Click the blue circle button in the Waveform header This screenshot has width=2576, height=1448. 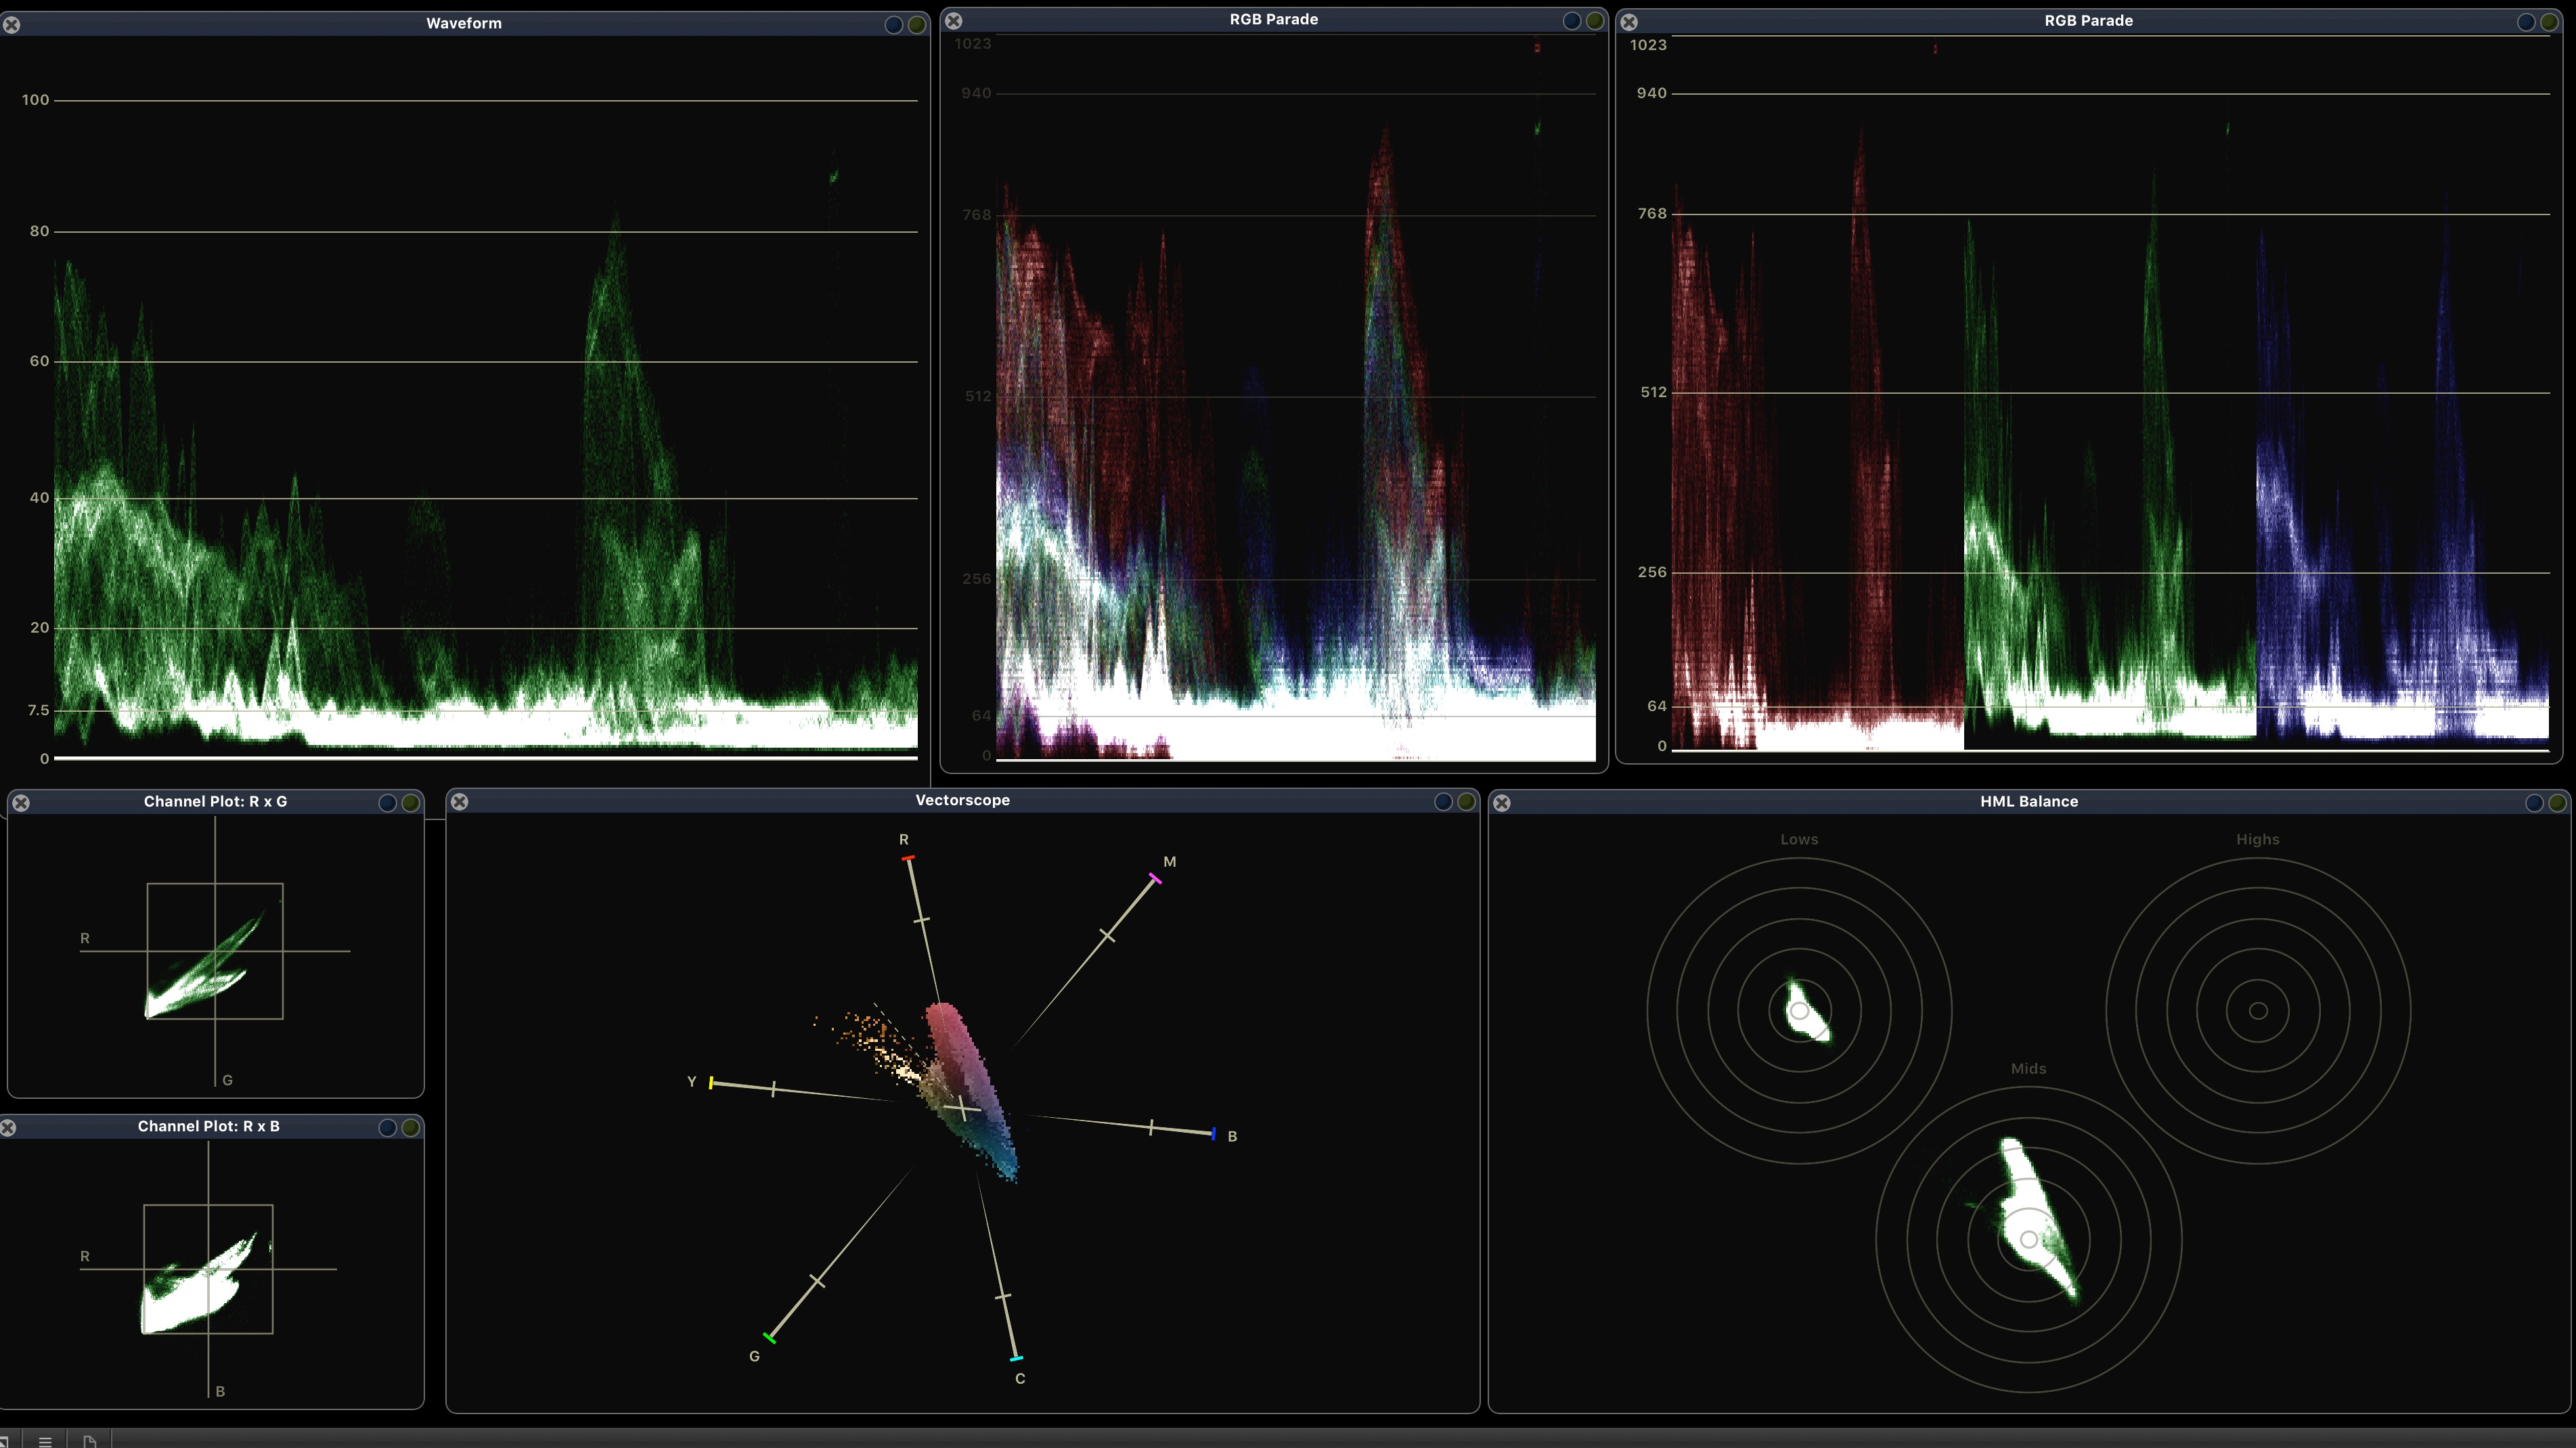click(893, 24)
